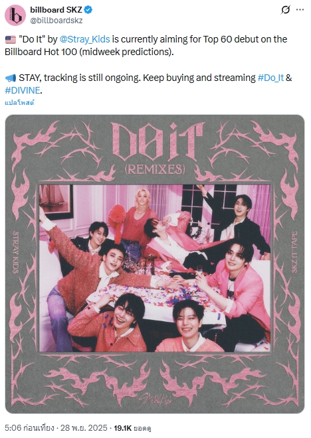Viewport: 311px width, 438px height.
Task: Click the แปลโพสต์ translate post link
Action: [x=19, y=102]
